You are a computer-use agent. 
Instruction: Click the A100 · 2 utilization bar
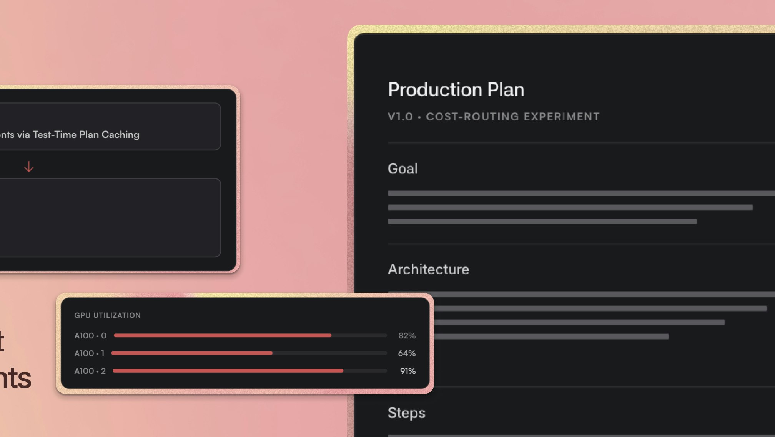[x=250, y=371]
